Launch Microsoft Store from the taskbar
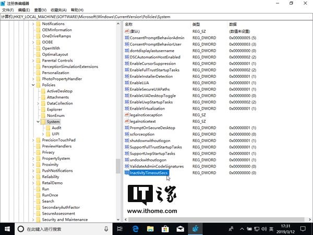Viewport: 313px width, 235px height. tap(165, 229)
